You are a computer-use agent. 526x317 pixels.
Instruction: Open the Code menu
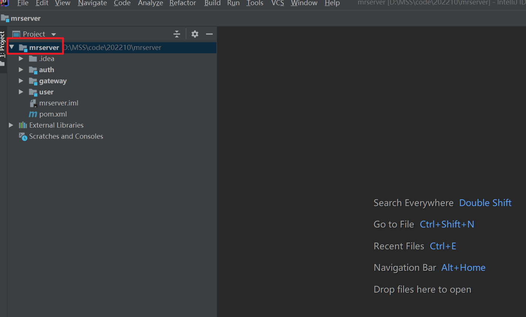coord(122,3)
